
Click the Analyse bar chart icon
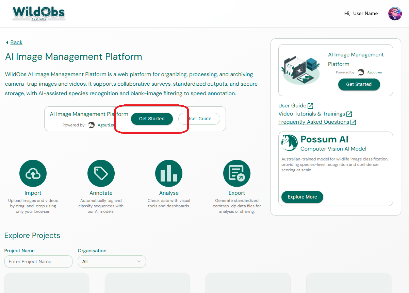click(169, 173)
